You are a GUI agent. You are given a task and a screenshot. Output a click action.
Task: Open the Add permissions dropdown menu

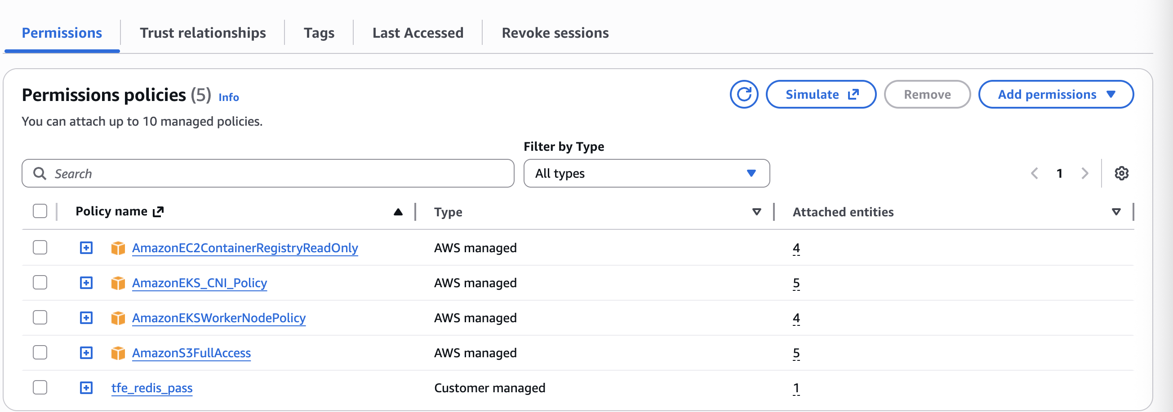pyautogui.click(x=1056, y=95)
